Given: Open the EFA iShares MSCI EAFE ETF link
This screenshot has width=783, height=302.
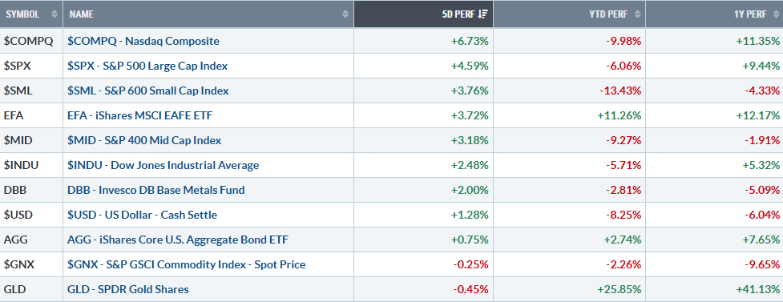Looking at the screenshot, I should click(139, 116).
